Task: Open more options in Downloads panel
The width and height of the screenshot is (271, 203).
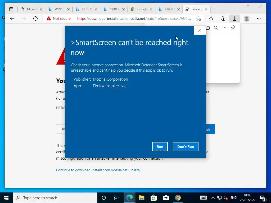Action: (x=224, y=28)
